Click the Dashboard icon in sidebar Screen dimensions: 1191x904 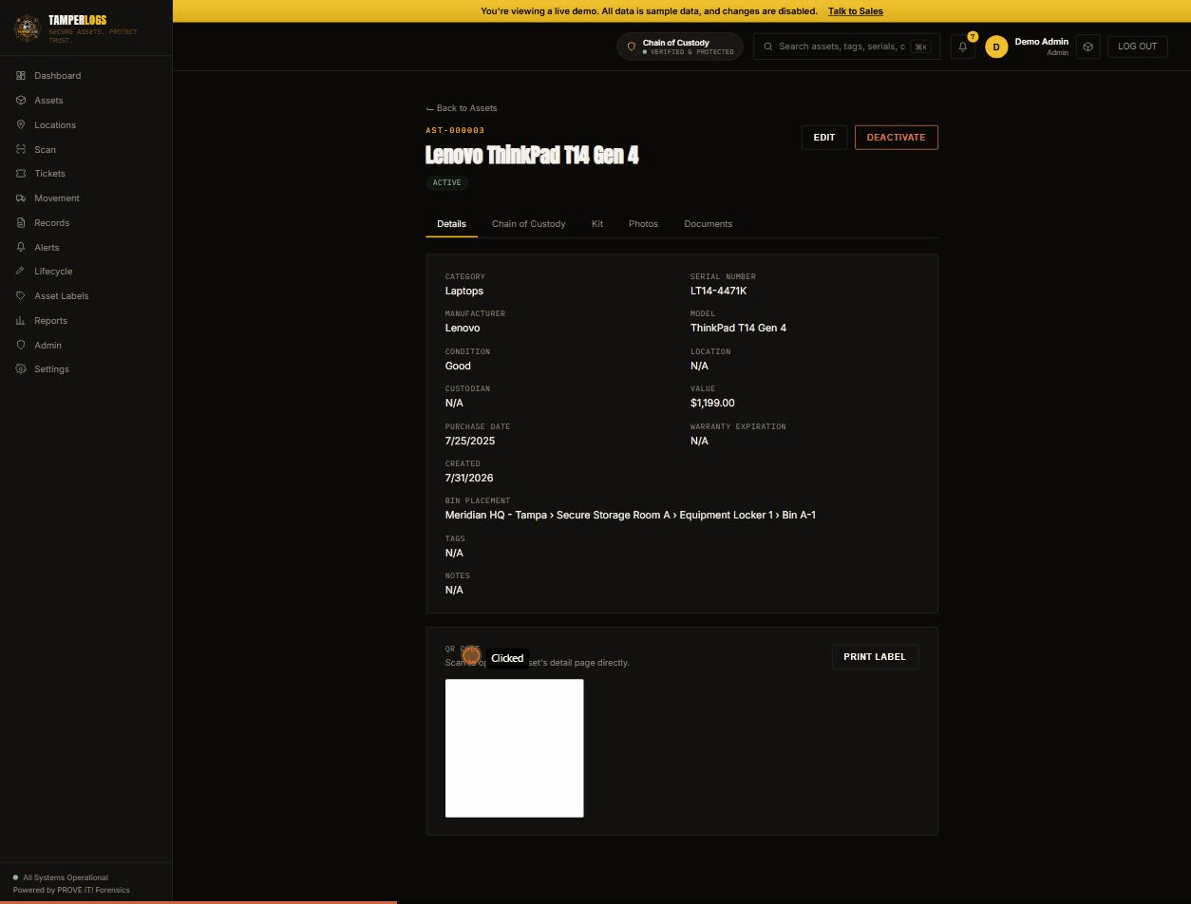(x=21, y=76)
